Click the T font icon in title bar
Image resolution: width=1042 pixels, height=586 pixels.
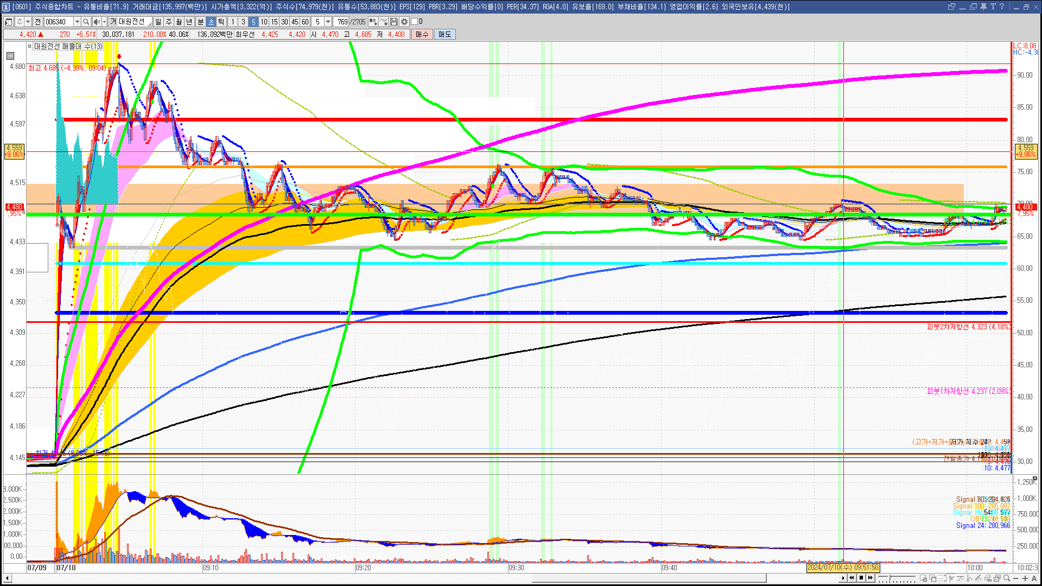pyautogui.click(x=993, y=7)
